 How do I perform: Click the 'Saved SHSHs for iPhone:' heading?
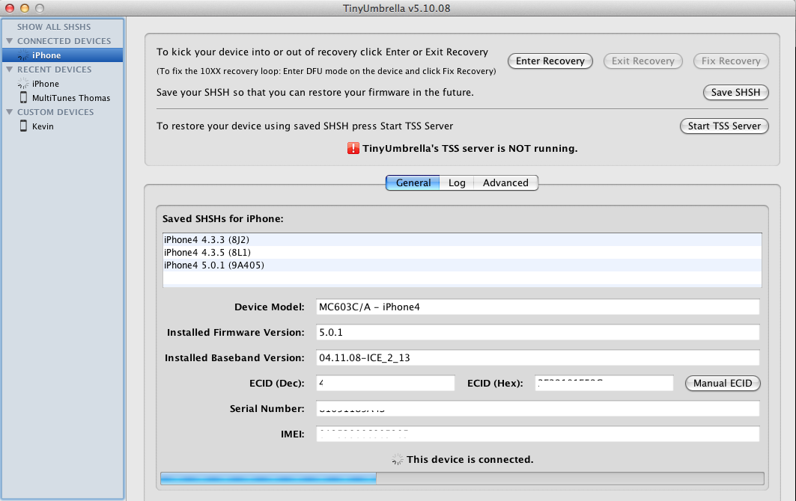(223, 218)
